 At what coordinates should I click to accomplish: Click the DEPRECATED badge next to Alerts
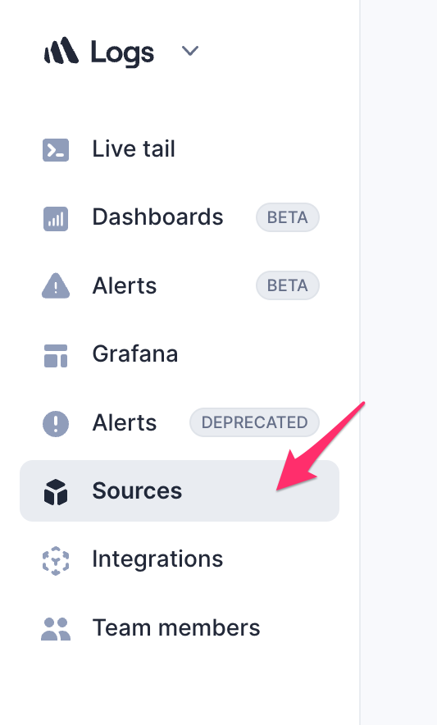tap(254, 422)
